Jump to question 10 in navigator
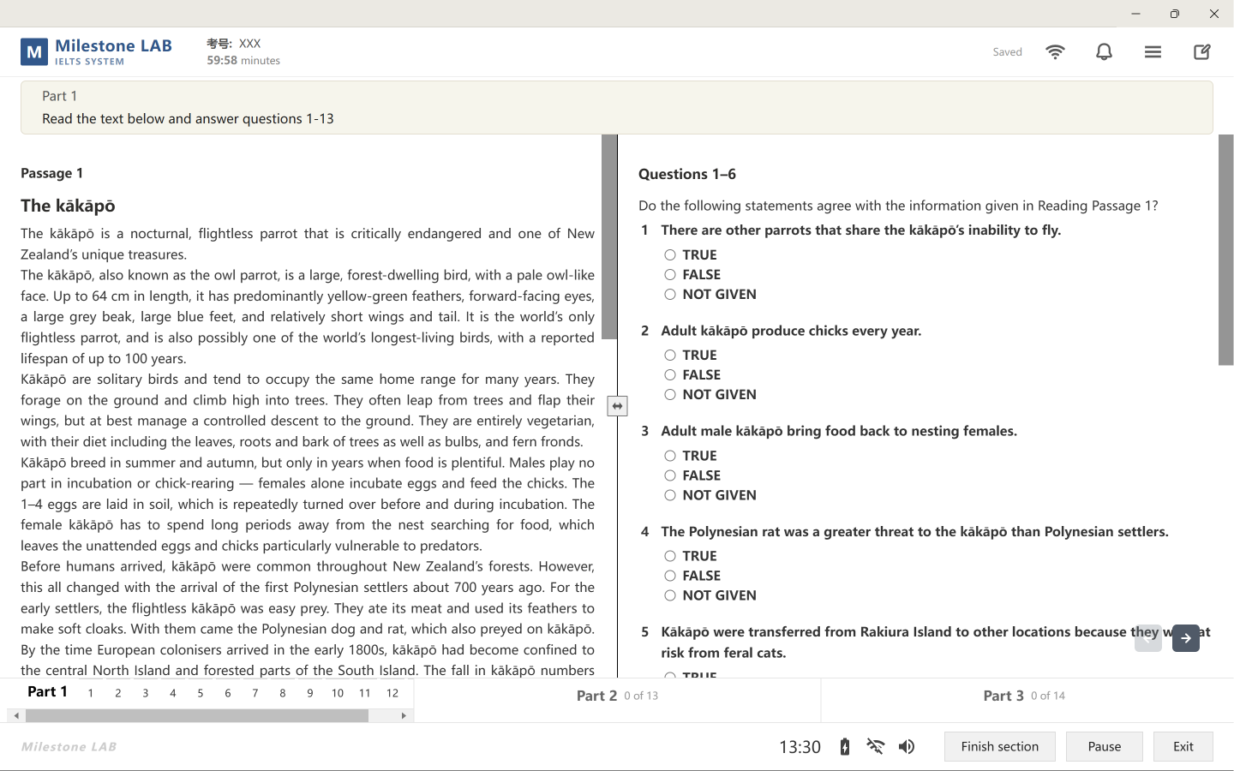Screen dimensions: 1234x771 tap(338, 693)
